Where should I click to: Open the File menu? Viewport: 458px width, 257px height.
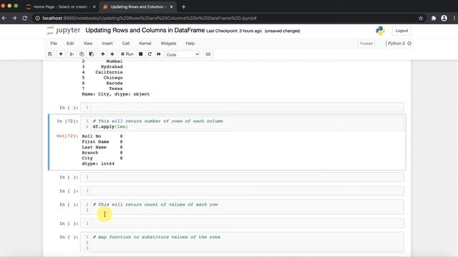click(x=54, y=44)
